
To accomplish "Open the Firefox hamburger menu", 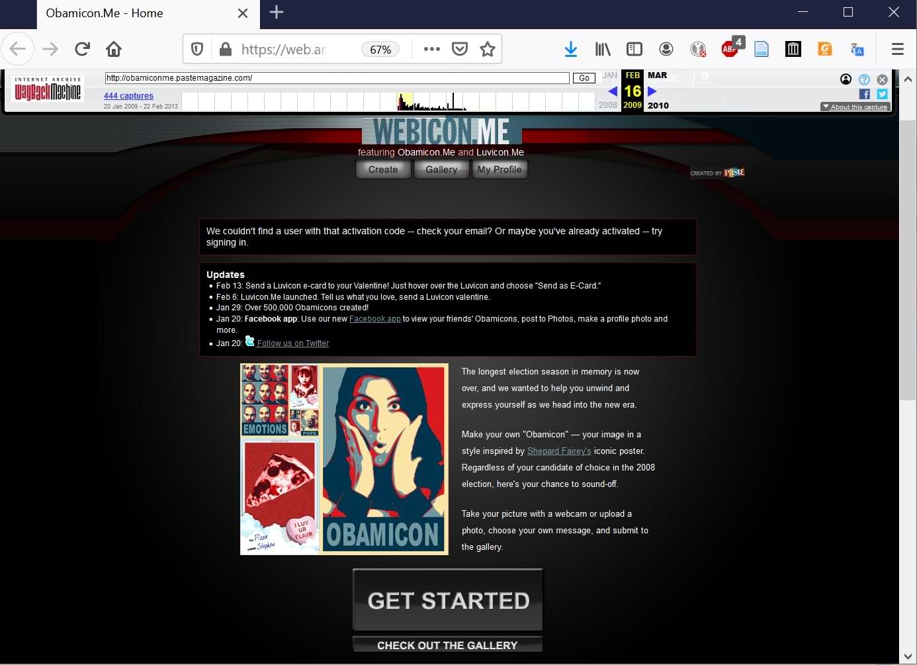I will (x=898, y=49).
